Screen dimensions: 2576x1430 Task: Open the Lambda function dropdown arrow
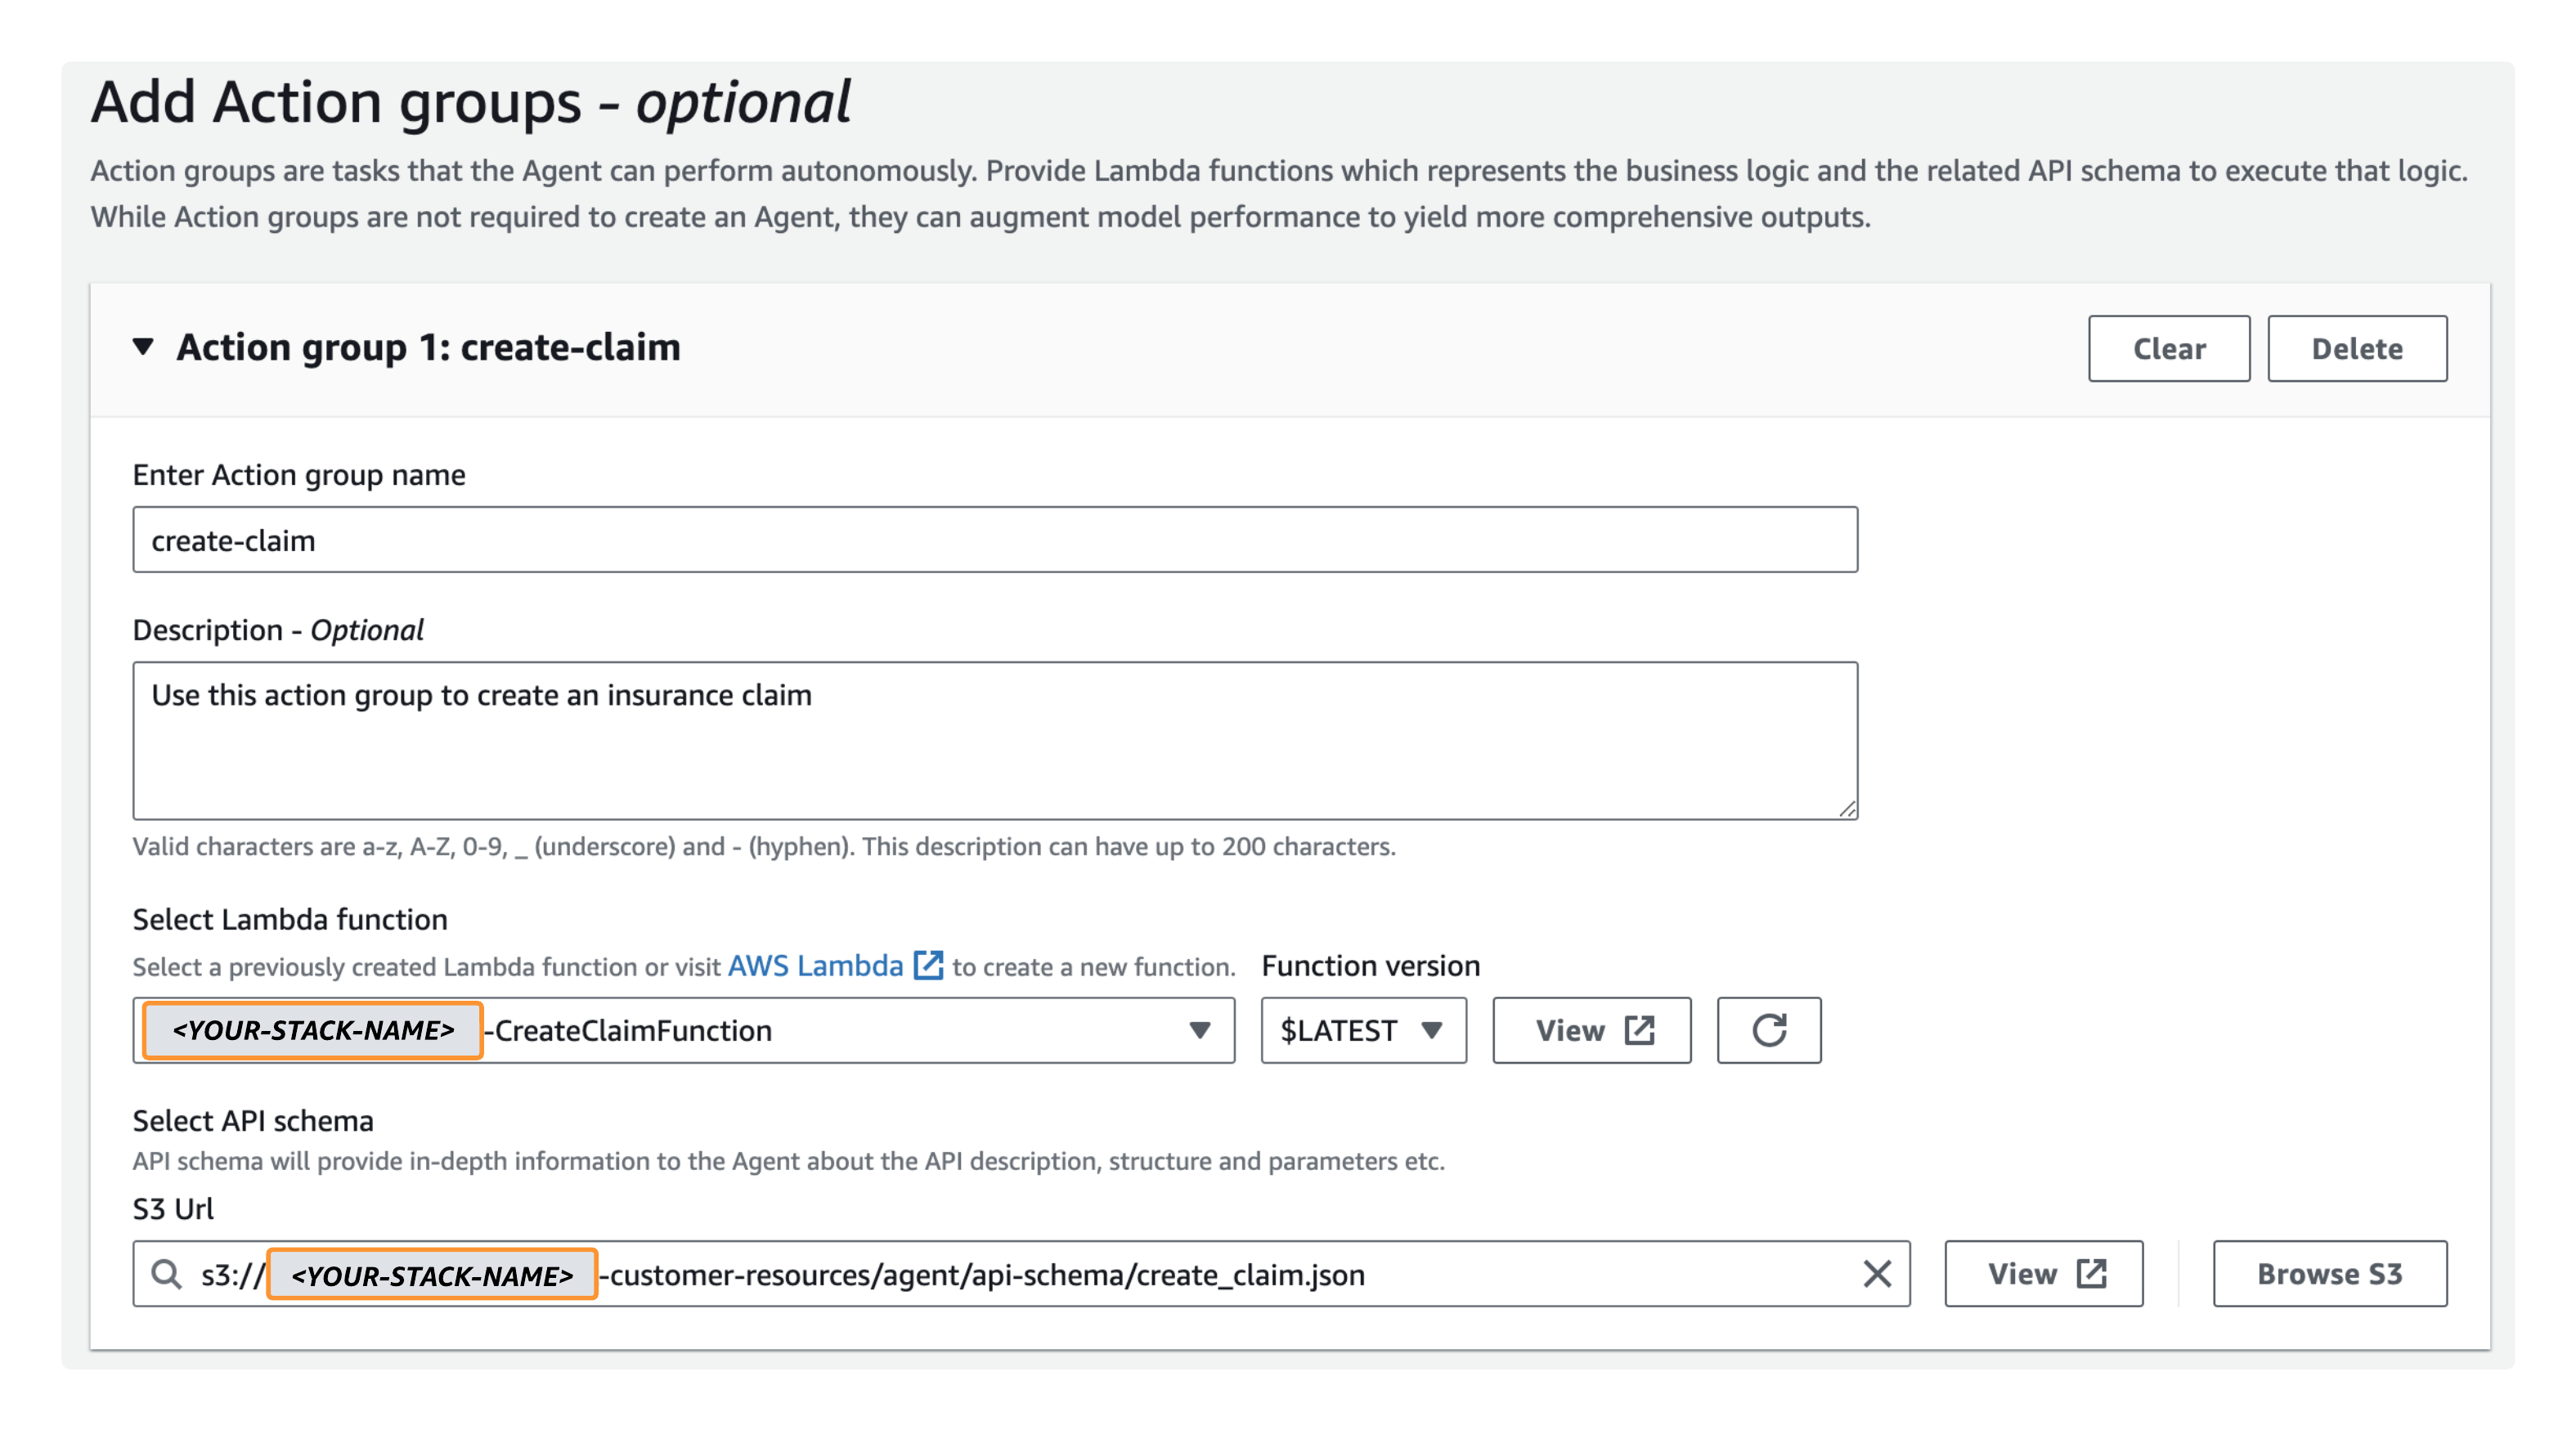pyautogui.click(x=1199, y=1030)
